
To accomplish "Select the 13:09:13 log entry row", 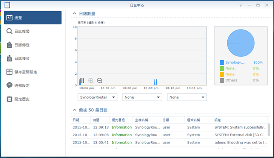I will tap(169, 127).
